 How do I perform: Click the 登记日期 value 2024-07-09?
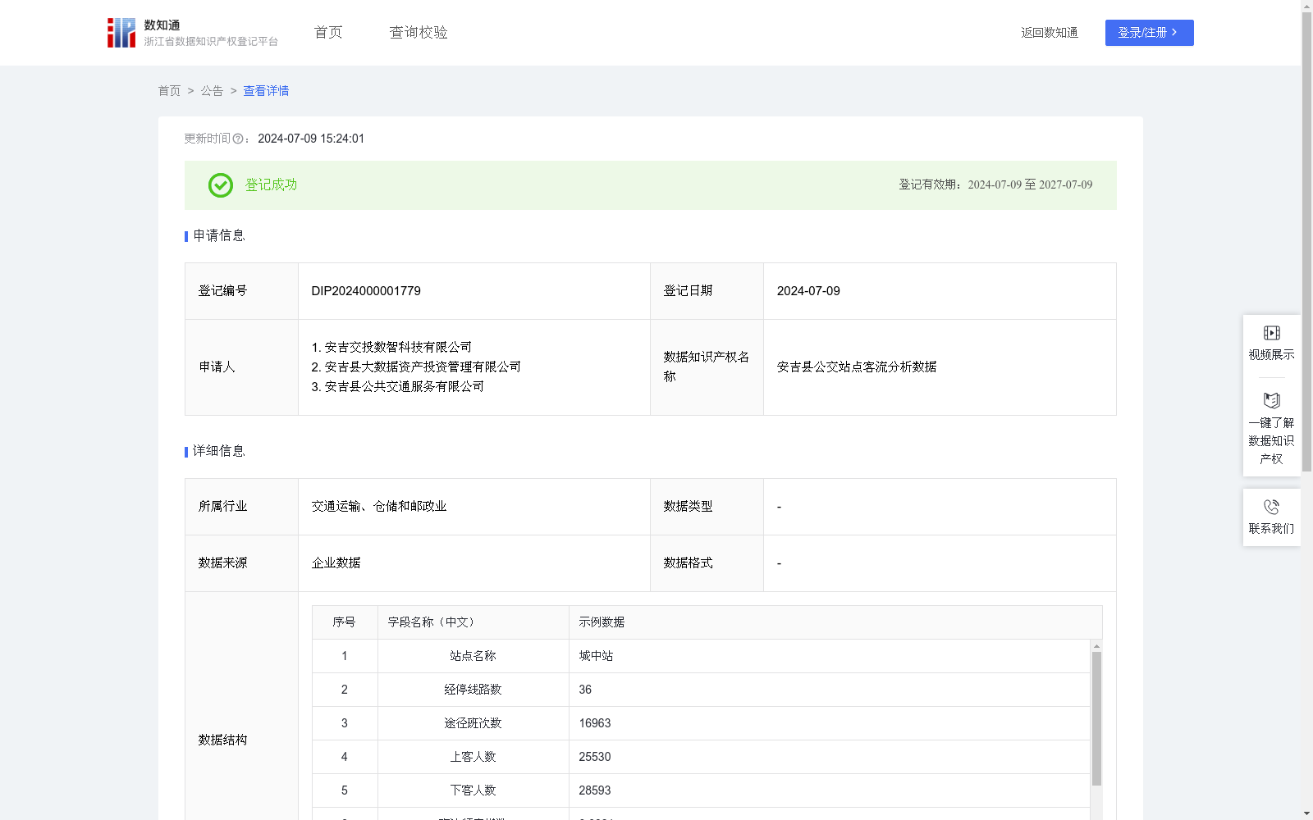[x=808, y=291]
